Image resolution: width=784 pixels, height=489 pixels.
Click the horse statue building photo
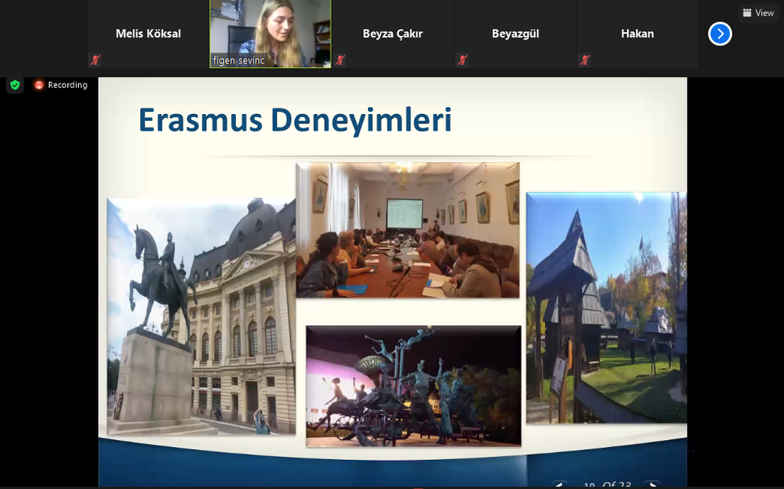click(x=201, y=316)
